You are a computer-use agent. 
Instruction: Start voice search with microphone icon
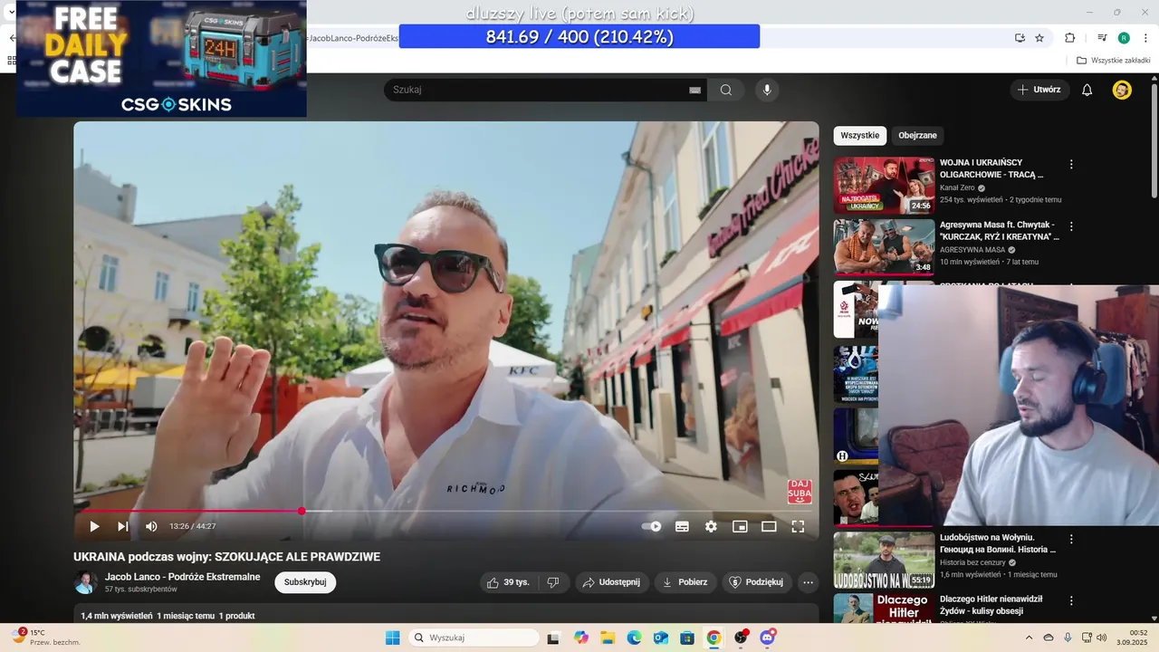[767, 90]
